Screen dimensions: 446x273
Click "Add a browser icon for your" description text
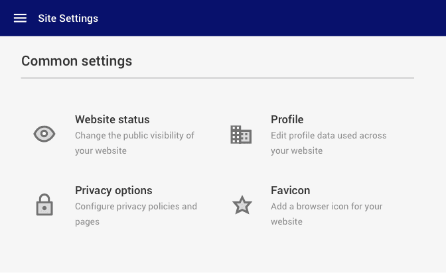pos(326,206)
